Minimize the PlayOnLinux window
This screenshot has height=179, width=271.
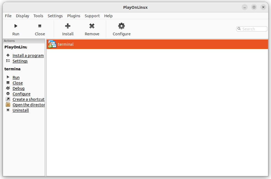(x=245, y=7)
